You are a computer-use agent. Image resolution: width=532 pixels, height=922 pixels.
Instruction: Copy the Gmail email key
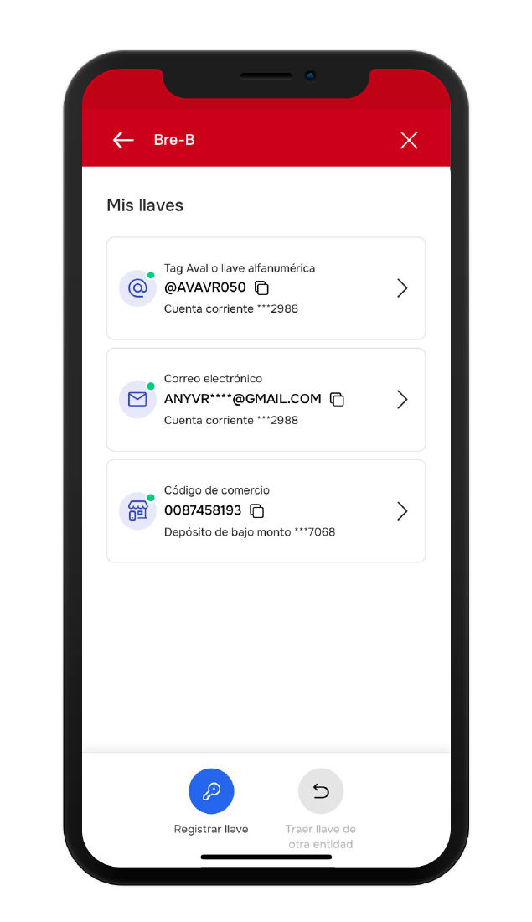[x=337, y=400]
